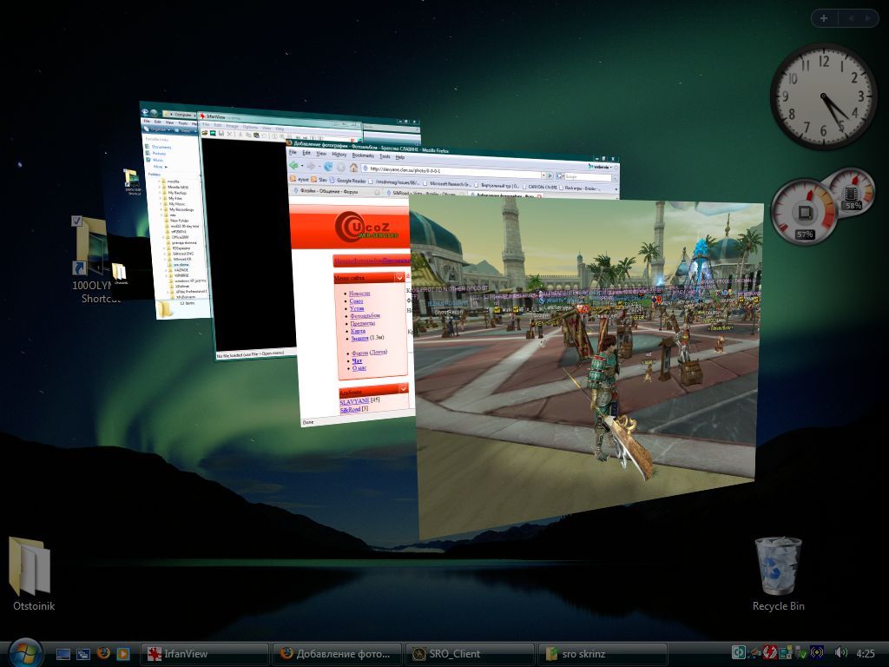Open the Explorer window View menu

[169, 122]
